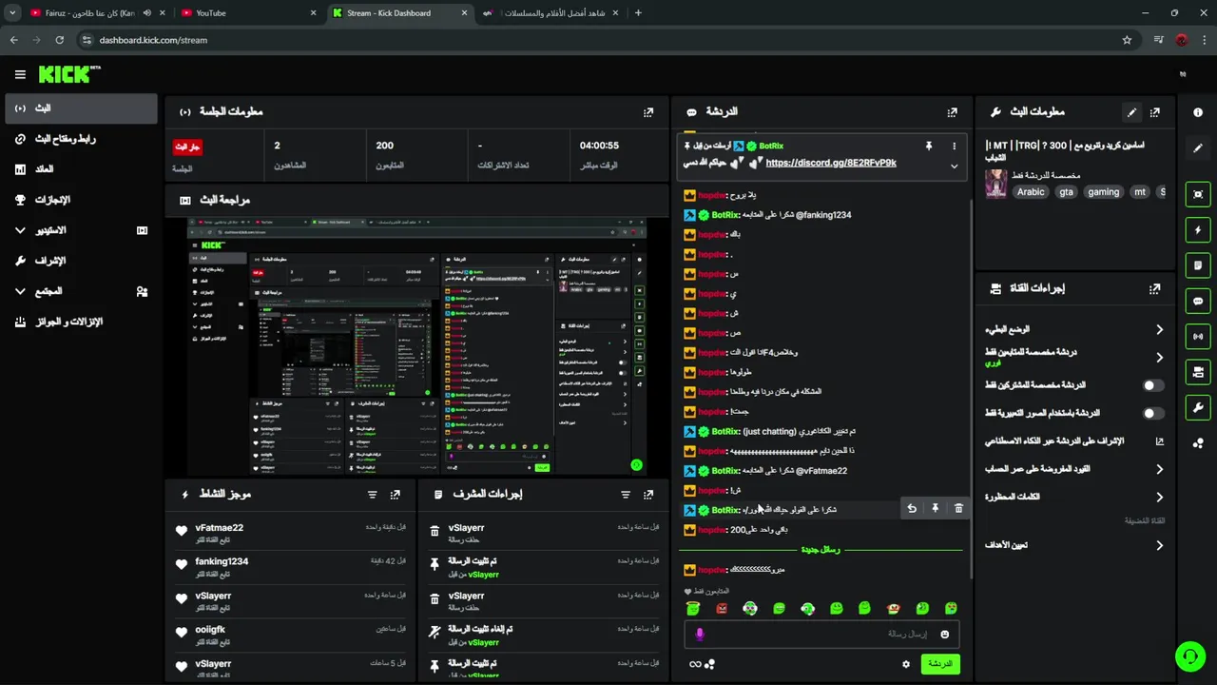Click the green support headset button
The height and width of the screenshot is (685, 1217).
[1189, 656]
